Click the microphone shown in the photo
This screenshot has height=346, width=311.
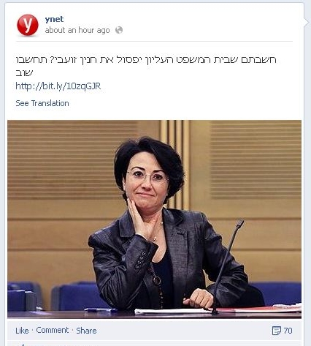pyautogui.click(x=227, y=266)
